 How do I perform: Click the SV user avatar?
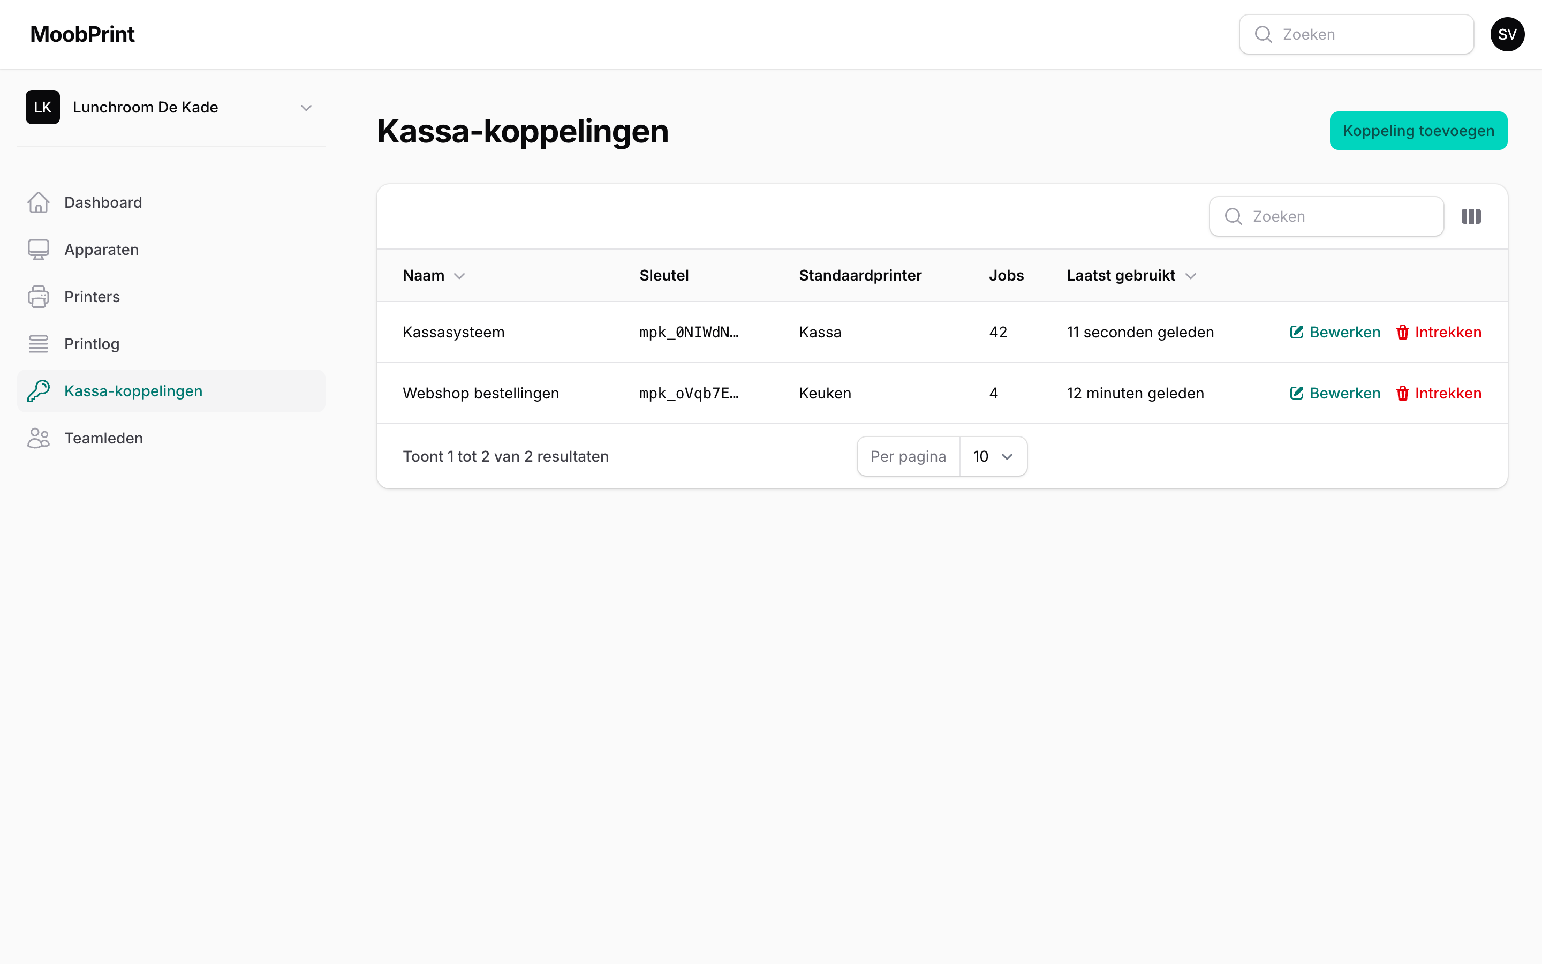tap(1507, 34)
